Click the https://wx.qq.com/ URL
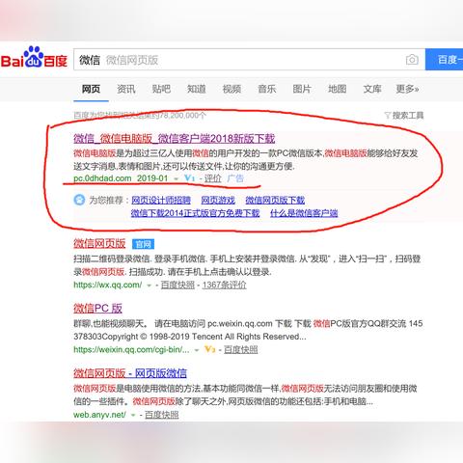Viewport: 463px width, 463px height. [x=108, y=285]
